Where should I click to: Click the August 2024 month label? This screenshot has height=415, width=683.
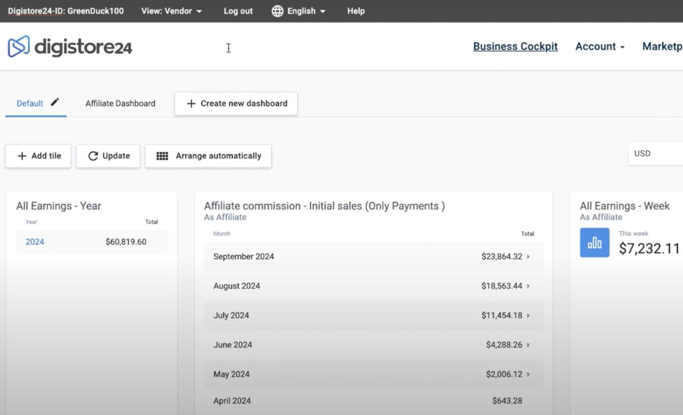click(236, 286)
